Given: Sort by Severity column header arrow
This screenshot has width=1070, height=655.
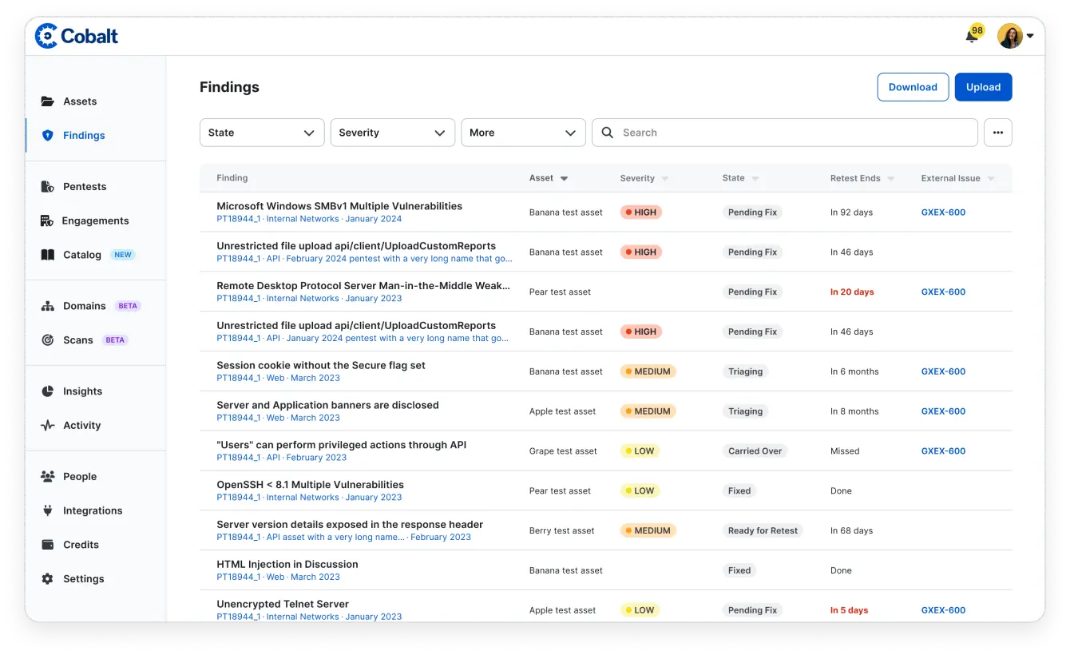Looking at the screenshot, I should tap(665, 179).
